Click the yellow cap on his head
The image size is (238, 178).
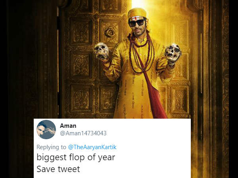coord(137,13)
